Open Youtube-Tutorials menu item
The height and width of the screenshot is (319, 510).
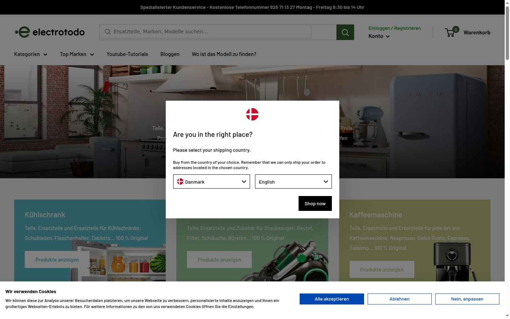coord(127,54)
